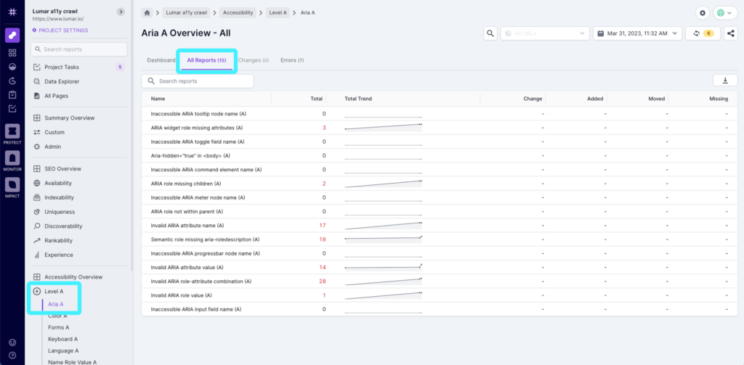The image size is (744, 365).
Task: Click Accessibility breadcrumb
Action: click(238, 12)
